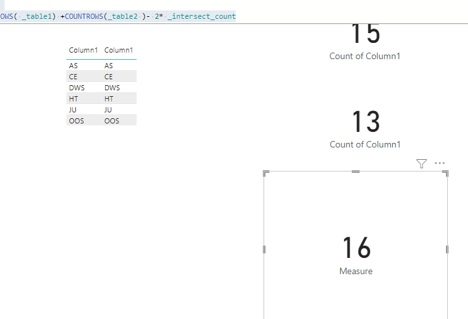
Task: Grab the top-right corner handle of Measure card
Action: [445, 173]
